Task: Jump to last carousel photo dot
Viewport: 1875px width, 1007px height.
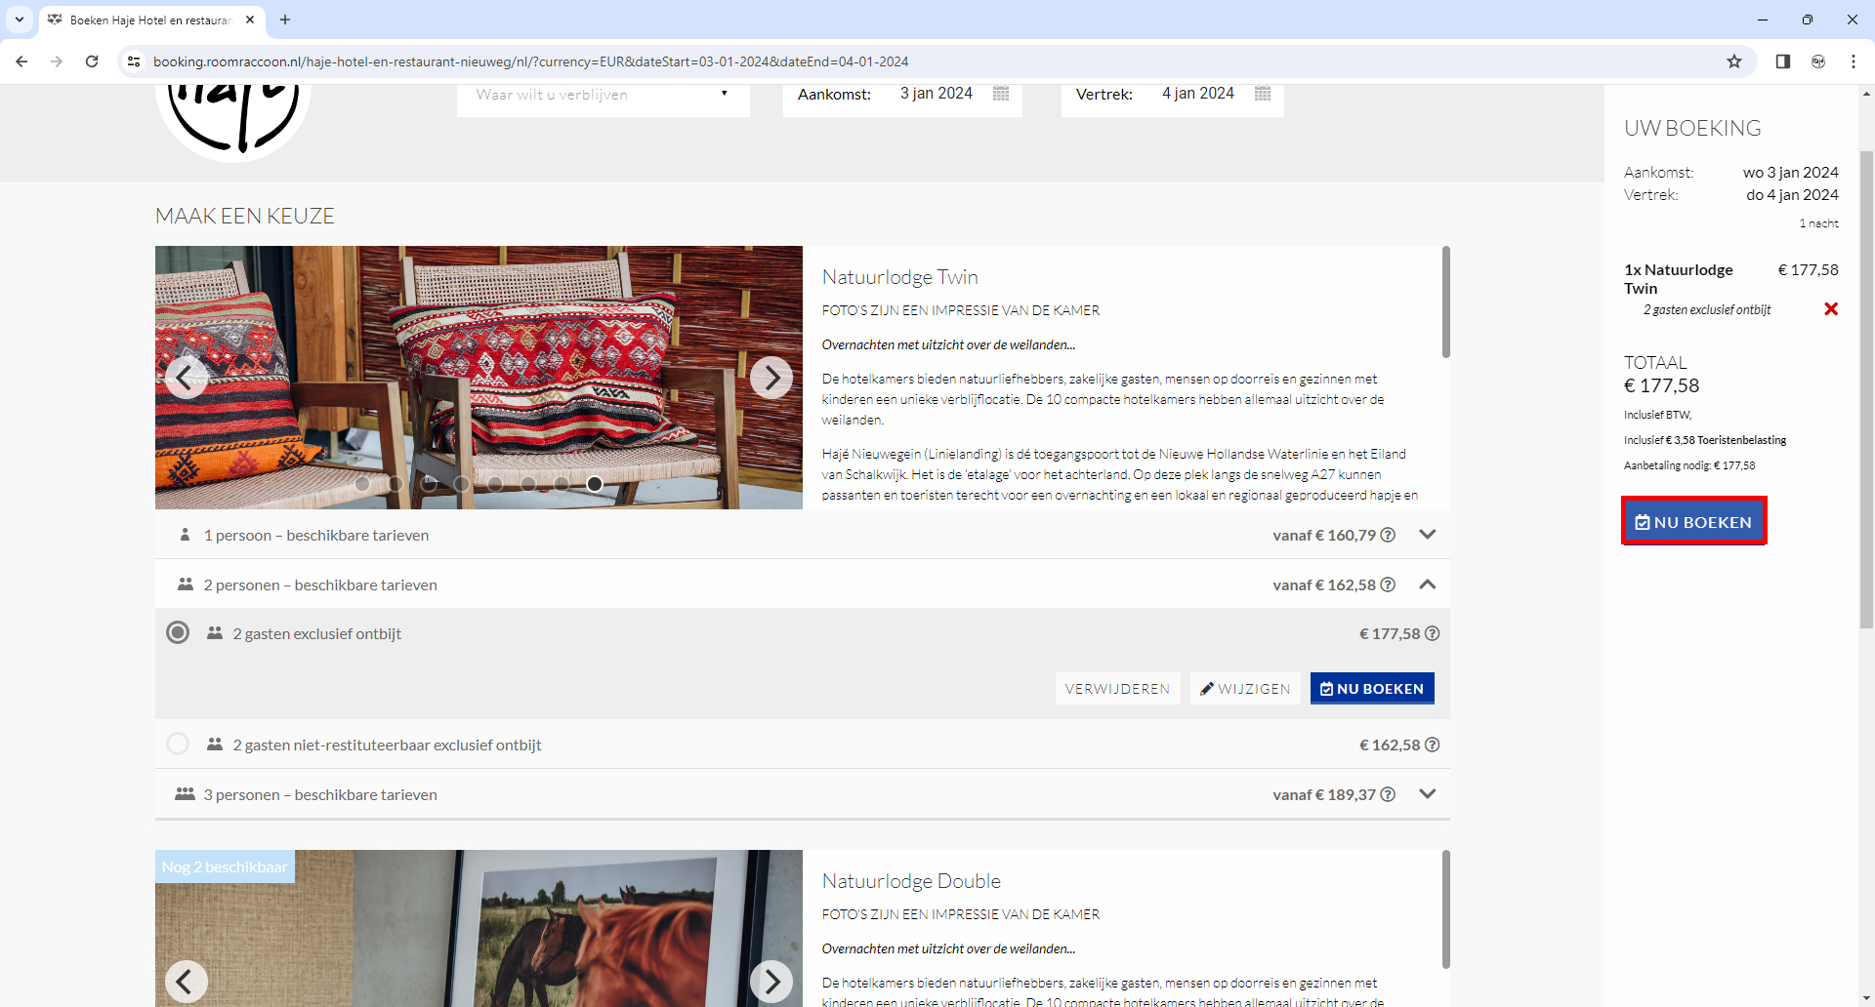Action: (594, 484)
